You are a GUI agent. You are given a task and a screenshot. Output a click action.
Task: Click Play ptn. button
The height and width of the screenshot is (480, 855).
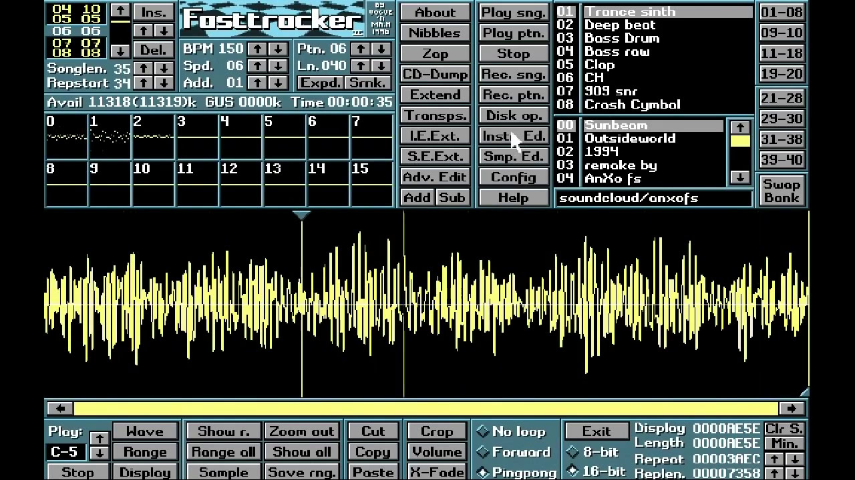(514, 33)
